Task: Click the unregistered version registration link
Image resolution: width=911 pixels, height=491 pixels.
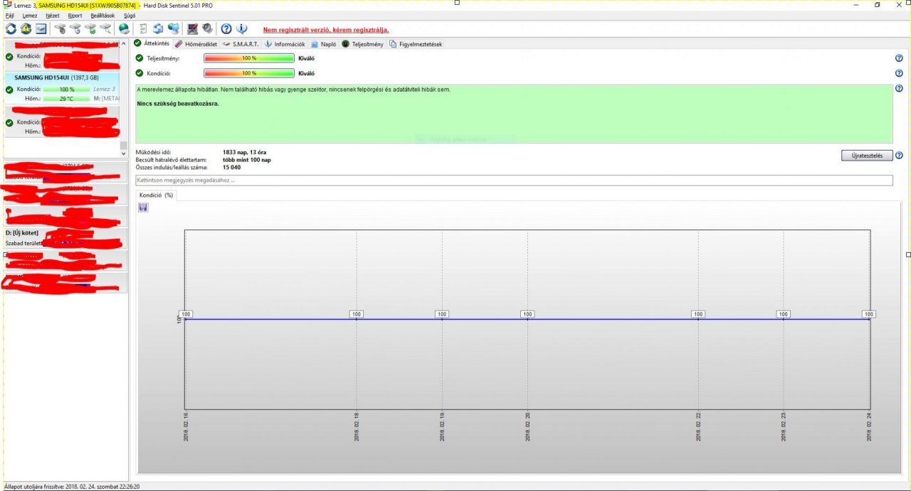Action: 326,30
